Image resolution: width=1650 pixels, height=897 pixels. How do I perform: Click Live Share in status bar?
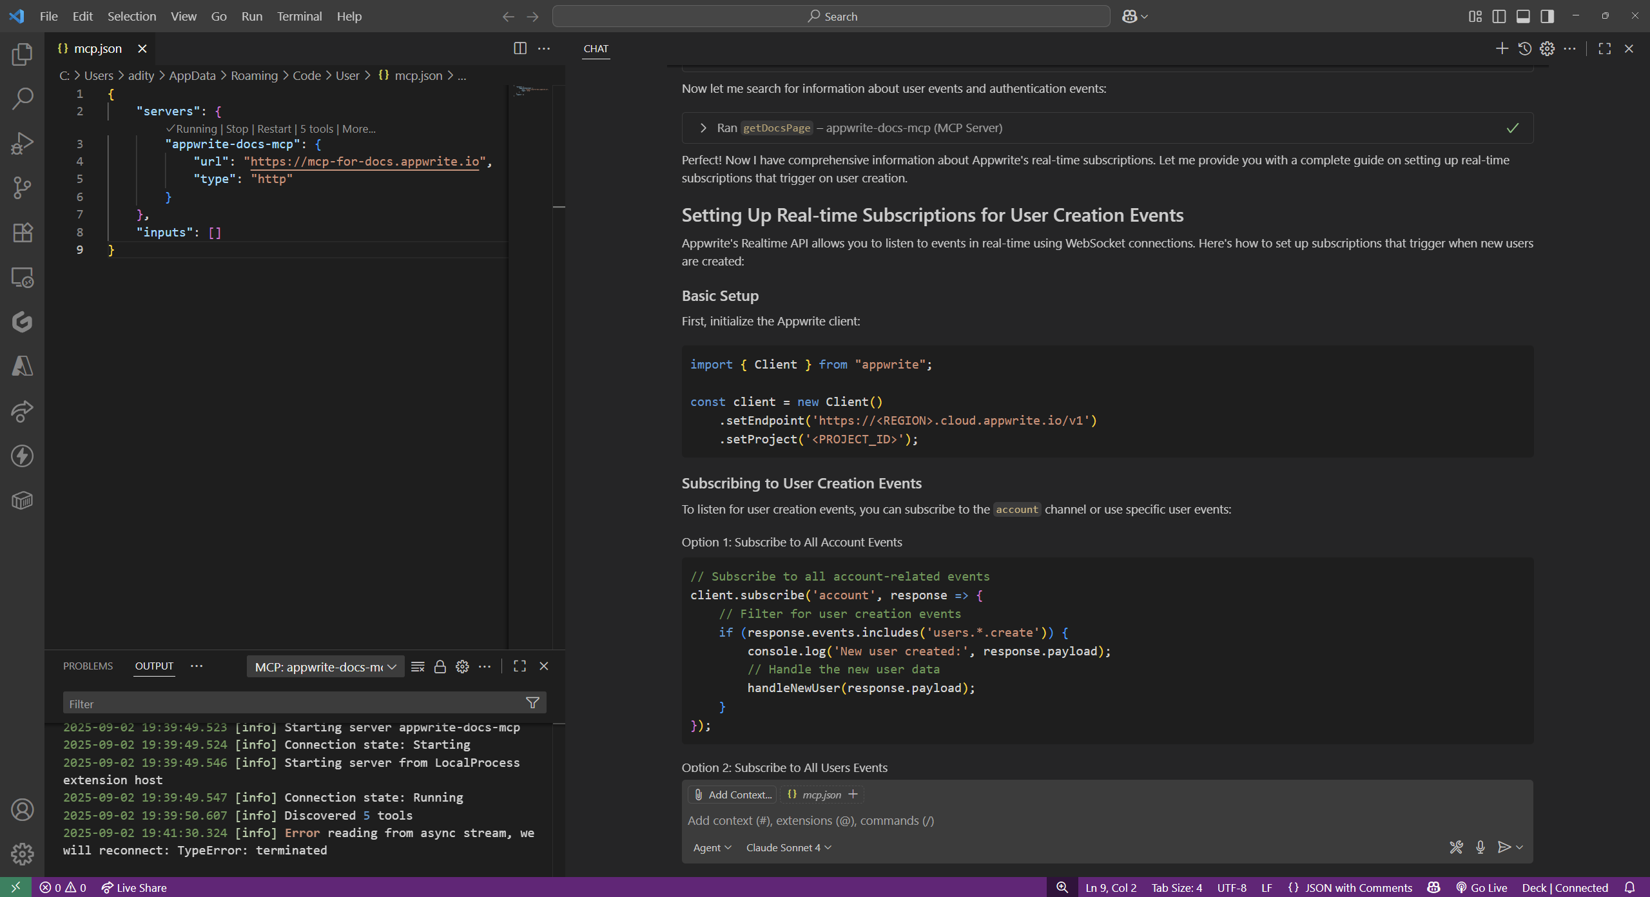coord(134,887)
